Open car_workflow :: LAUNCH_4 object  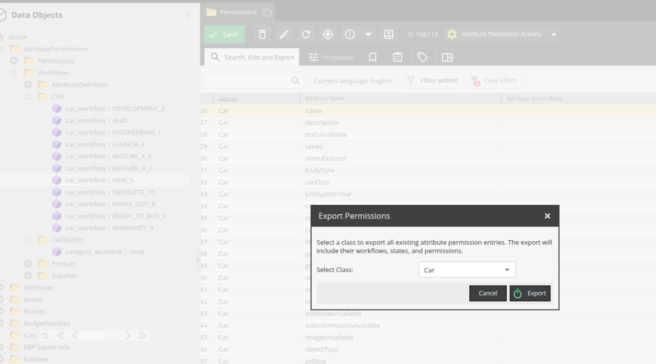tap(105, 144)
